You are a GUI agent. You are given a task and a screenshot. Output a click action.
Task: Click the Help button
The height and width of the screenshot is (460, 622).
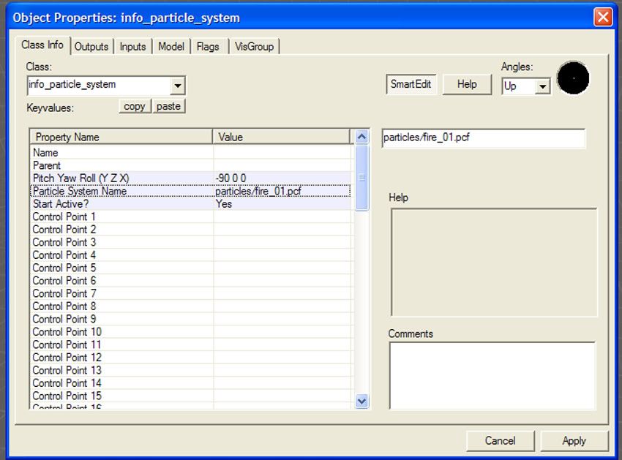[x=467, y=84]
